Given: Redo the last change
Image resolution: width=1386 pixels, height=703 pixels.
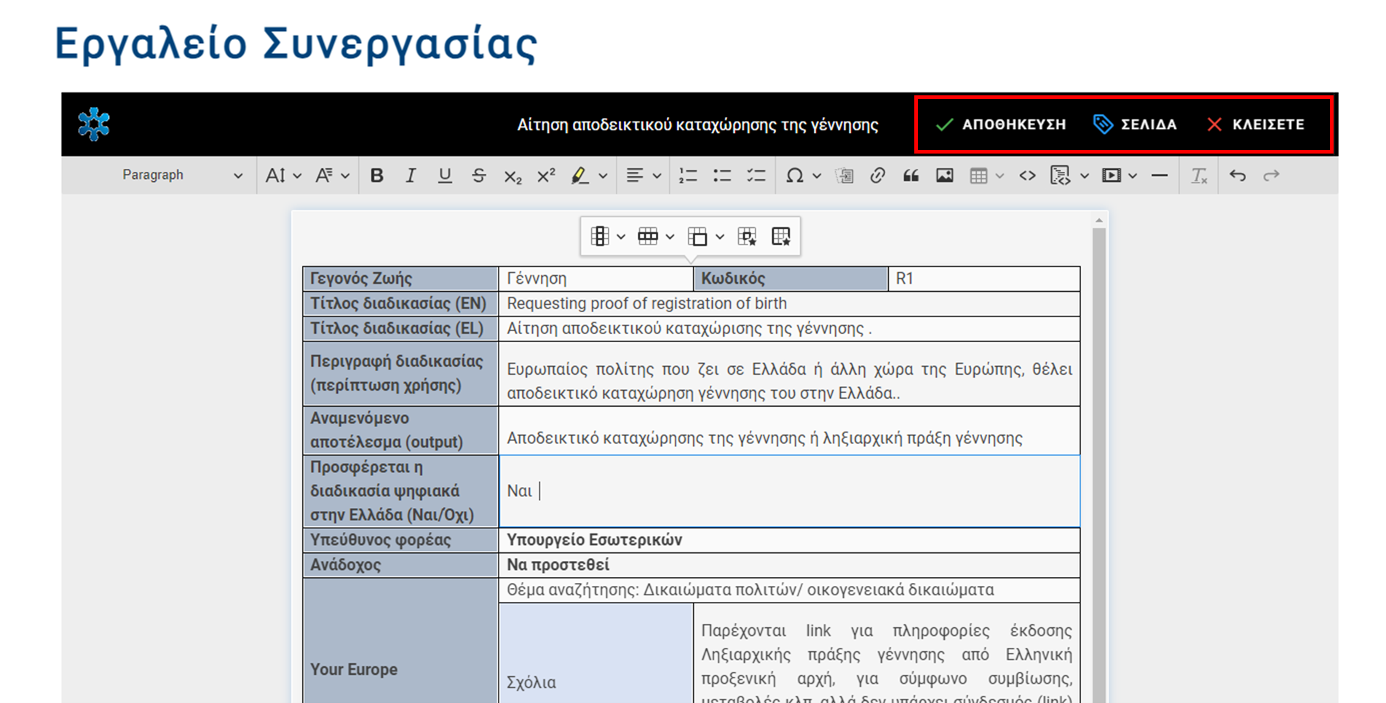Looking at the screenshot, I should click(x=1271, y=175).
